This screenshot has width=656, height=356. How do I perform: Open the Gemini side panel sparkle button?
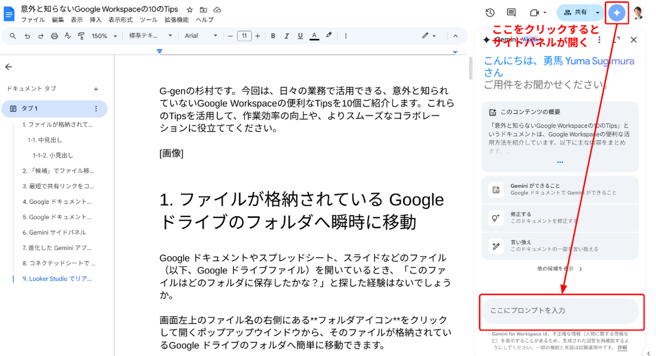coord(617,13)
